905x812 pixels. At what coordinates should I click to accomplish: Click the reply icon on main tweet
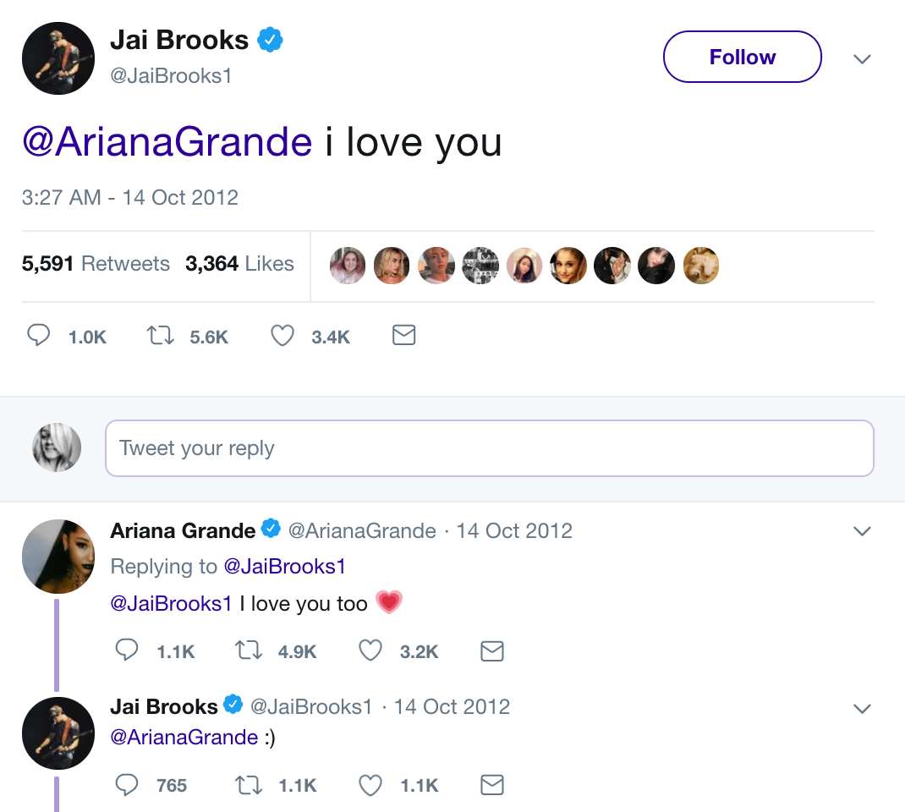coord(39,337)
